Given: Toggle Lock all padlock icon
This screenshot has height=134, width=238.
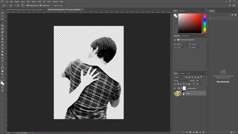Looking at the screenshot, I should click(189, 84).
